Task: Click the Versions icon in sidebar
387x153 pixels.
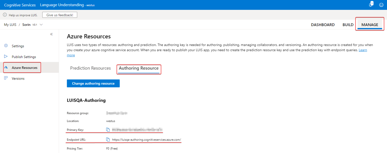Action: [6, 78]
